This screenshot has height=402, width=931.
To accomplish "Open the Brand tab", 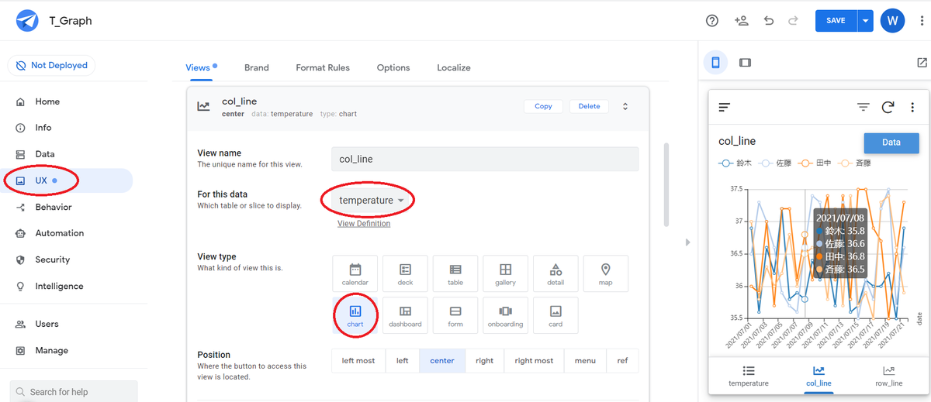I will tap(257, 67).
